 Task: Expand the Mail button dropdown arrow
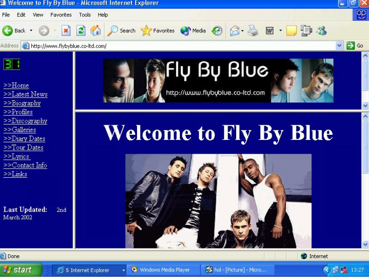tap(243, 30)
